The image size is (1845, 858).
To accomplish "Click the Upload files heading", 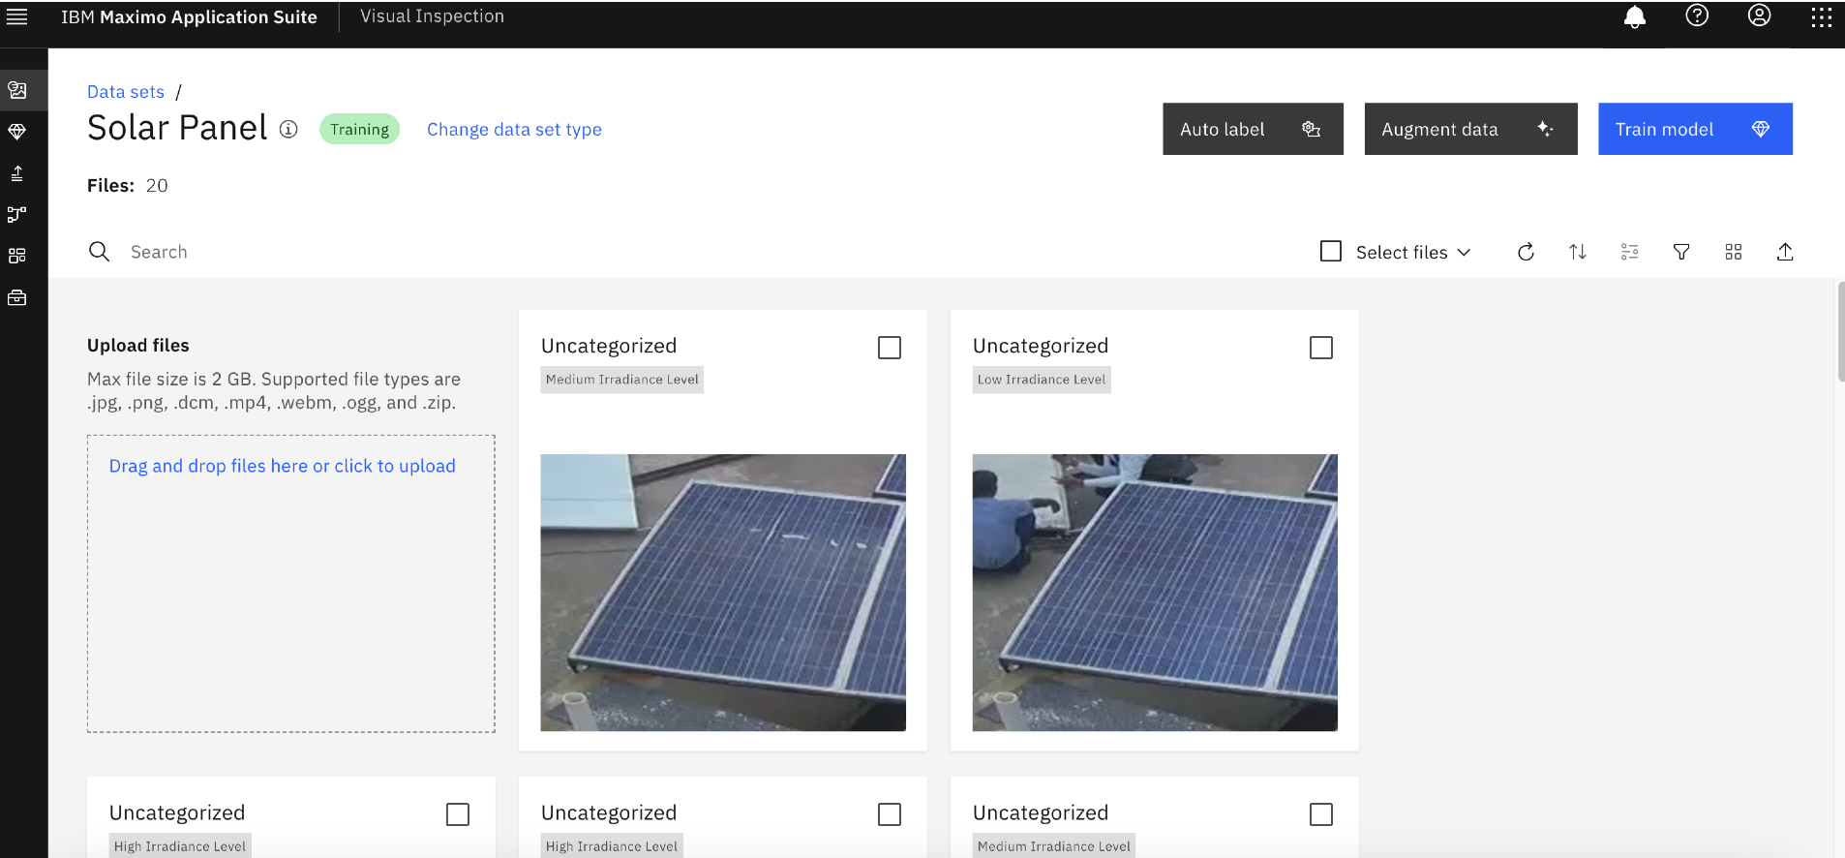I will (138, 346).
